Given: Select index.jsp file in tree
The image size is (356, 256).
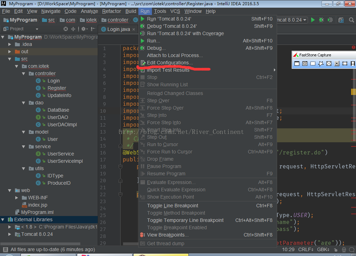Looking at the screenshot, I should point(38,205).
